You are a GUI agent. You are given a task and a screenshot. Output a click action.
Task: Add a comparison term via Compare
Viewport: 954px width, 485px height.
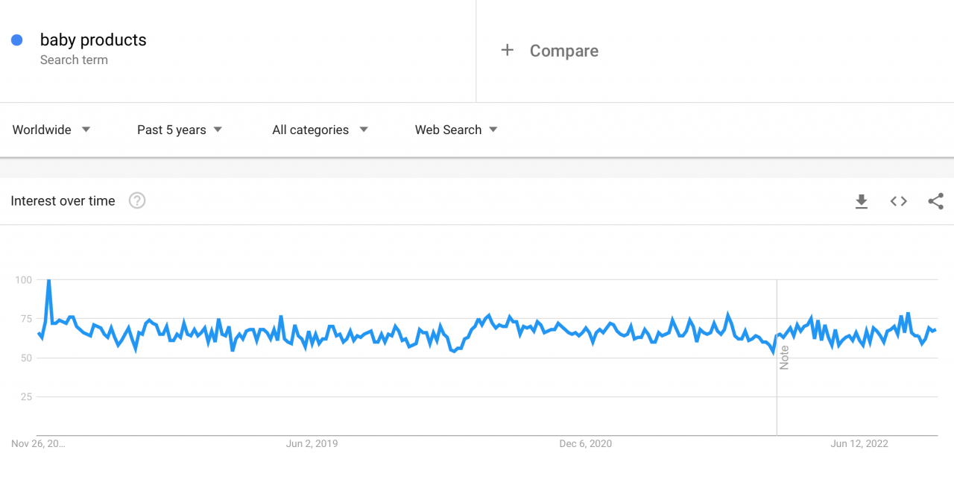tap(563, 51)
